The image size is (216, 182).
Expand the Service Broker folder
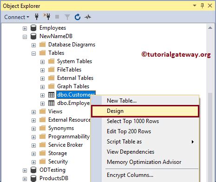point(33,145)
